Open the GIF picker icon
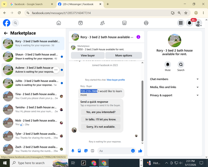Viewport: 208px width, 167px height. [x=92, y=151]
